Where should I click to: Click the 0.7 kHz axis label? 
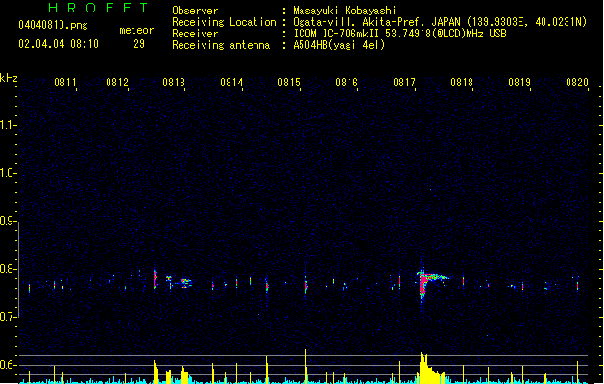(x=8, y=317)
